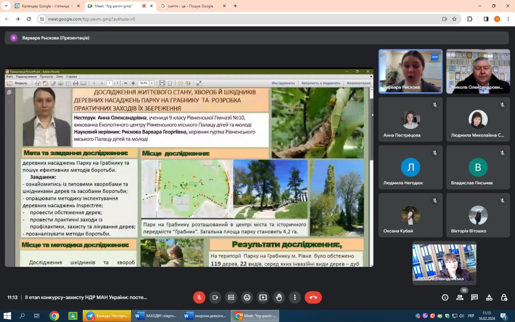This screenshot has height=322, width=515.
Task: Open the tab search dropdown arrow
Action: click(6, 6)
